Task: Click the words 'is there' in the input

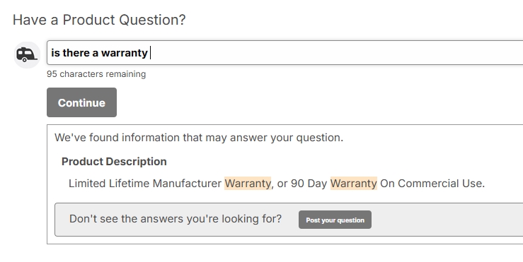Action: [x=70, y=53]
